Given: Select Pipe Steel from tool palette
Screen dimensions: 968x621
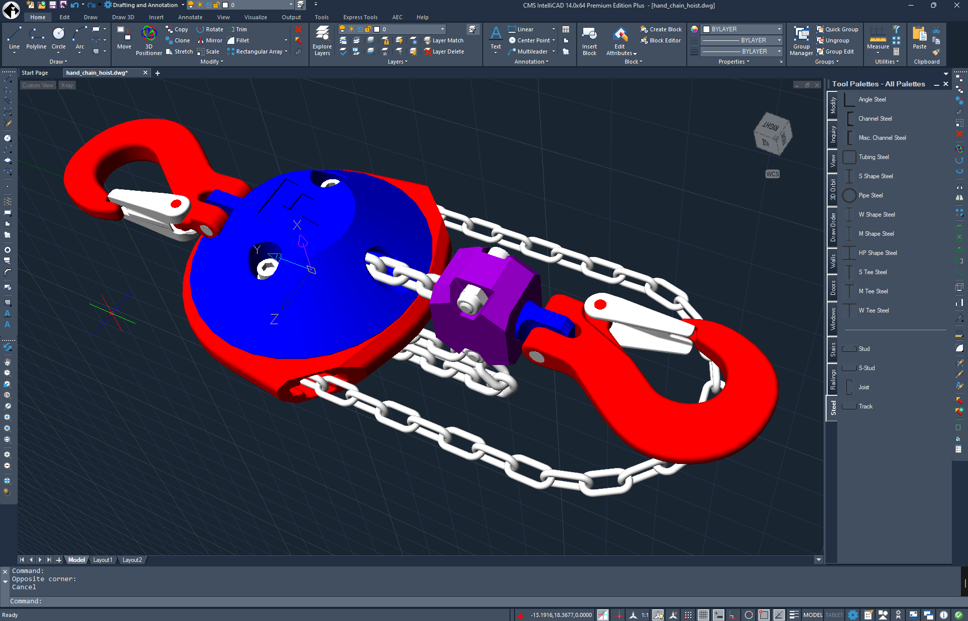Looking at the screenshot, I should [x=871, y=195].
